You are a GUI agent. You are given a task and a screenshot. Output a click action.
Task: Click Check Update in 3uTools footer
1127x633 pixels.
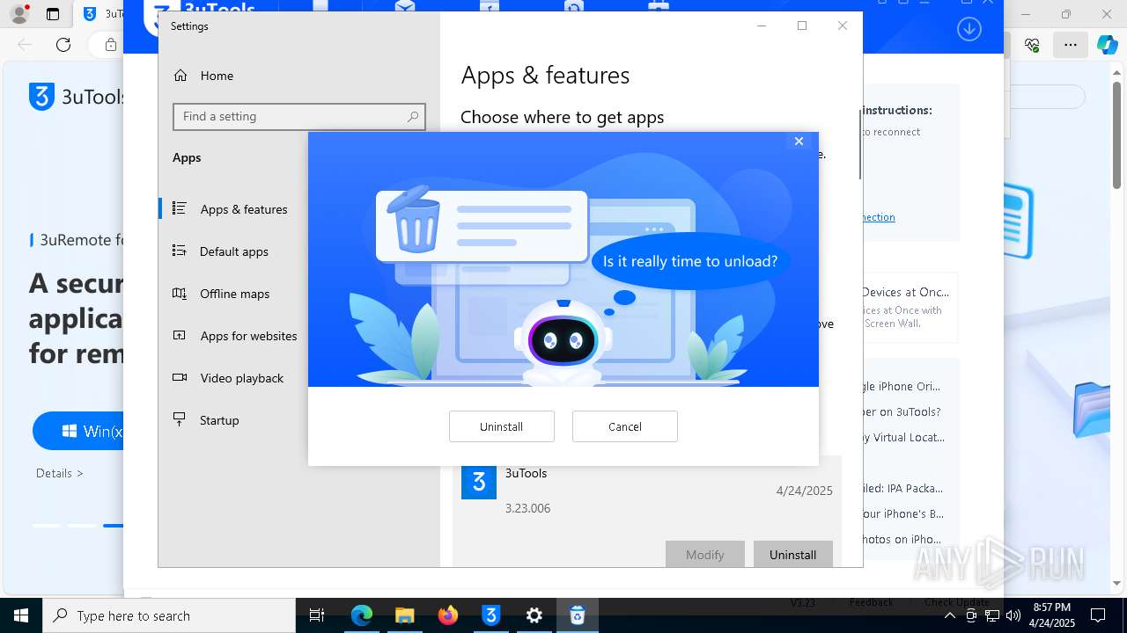(957, 602)
